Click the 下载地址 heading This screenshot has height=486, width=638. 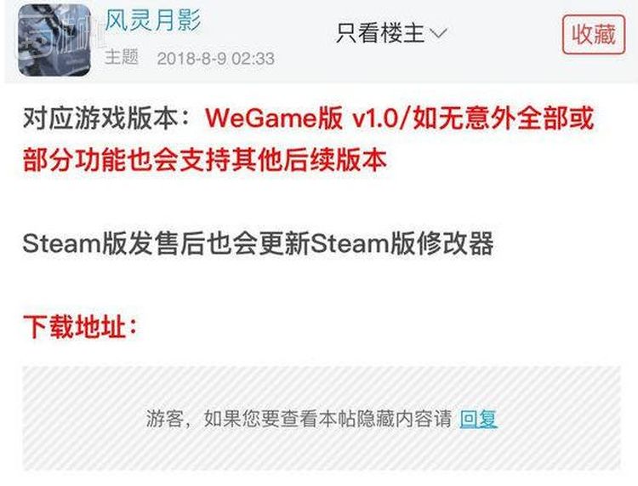(x=80, y=327)
